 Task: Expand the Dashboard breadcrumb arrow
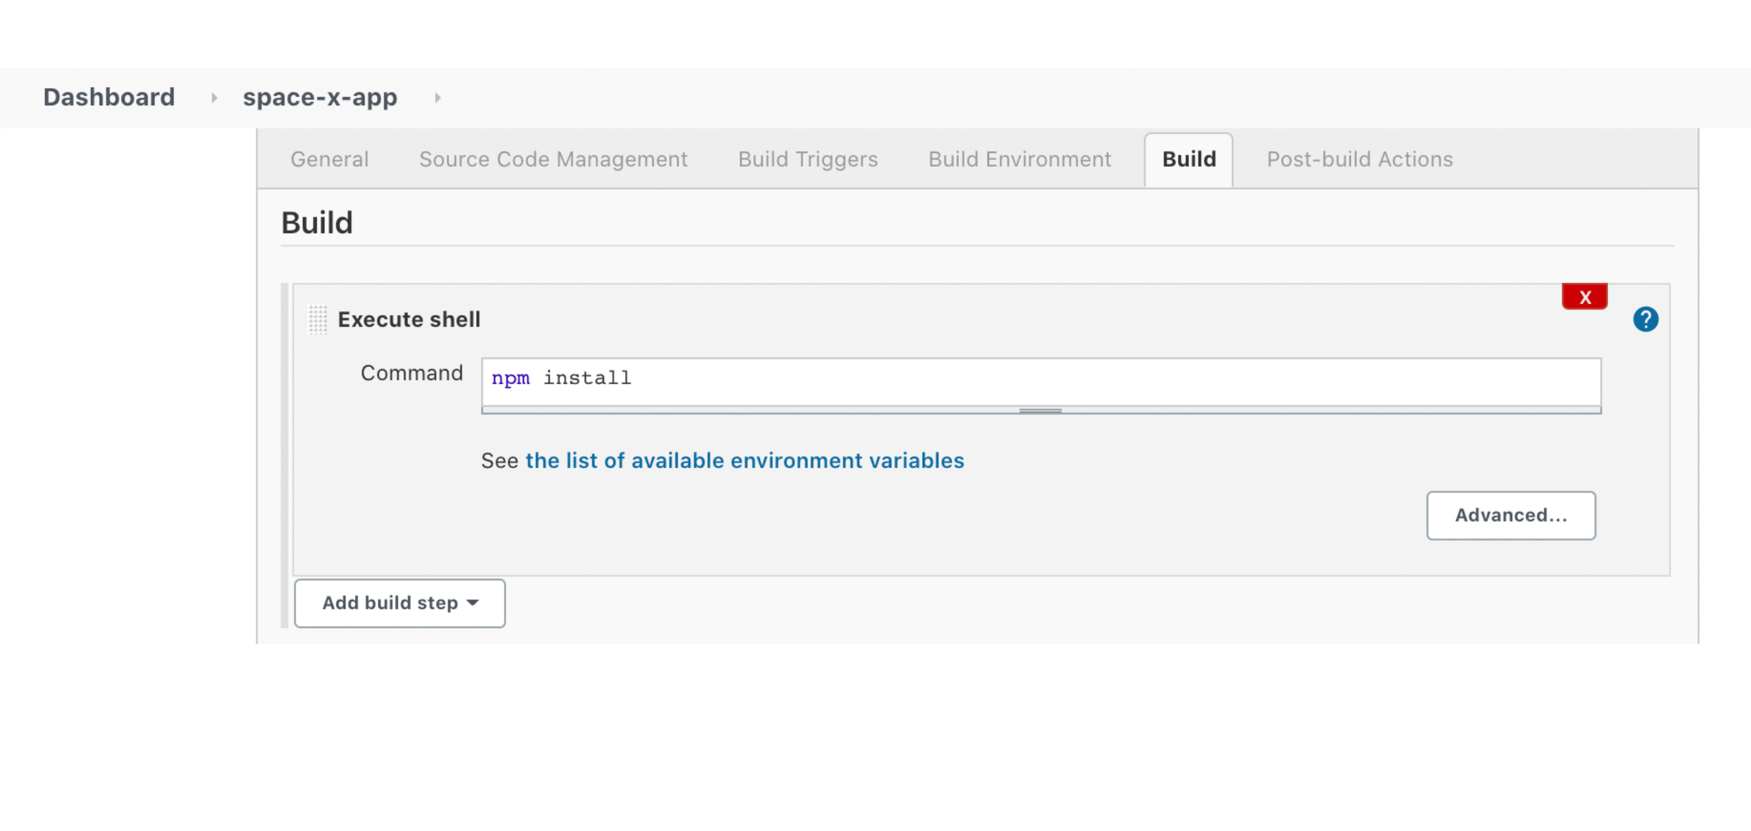pos(214,98)
